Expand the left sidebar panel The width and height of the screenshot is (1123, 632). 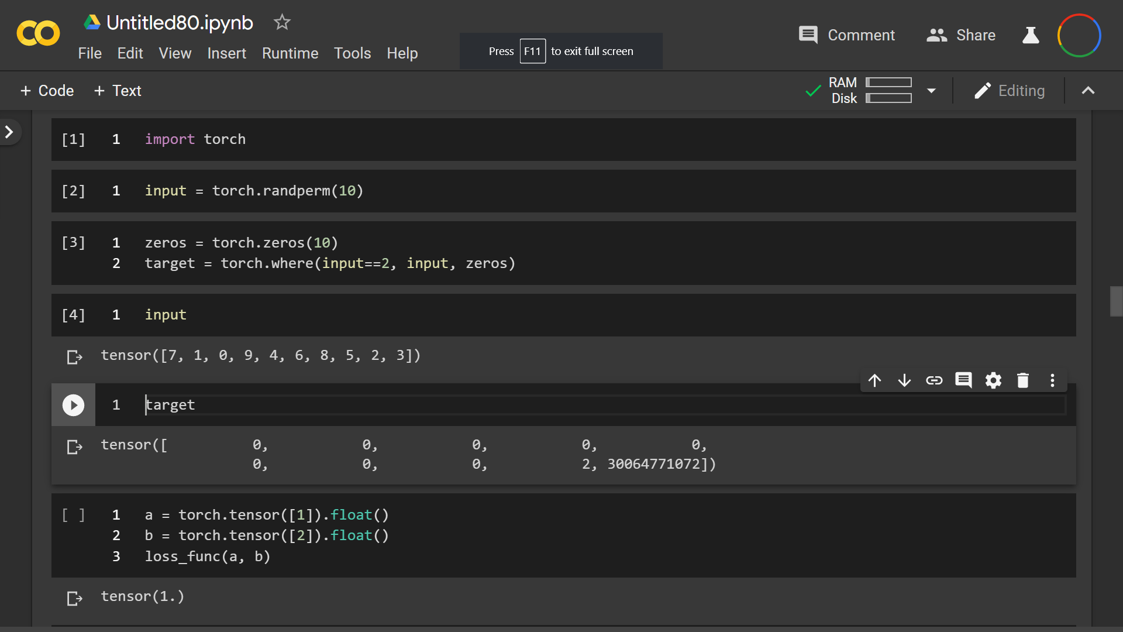(x=9, y=132)
